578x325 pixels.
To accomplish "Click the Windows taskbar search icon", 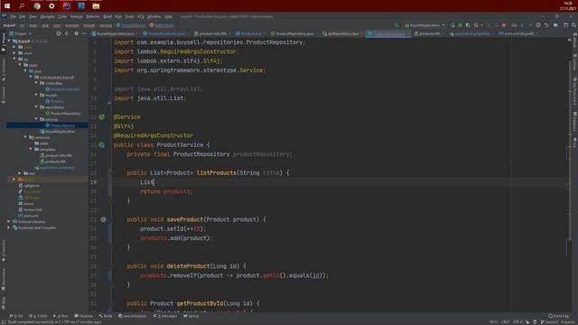I will [22, 6].
